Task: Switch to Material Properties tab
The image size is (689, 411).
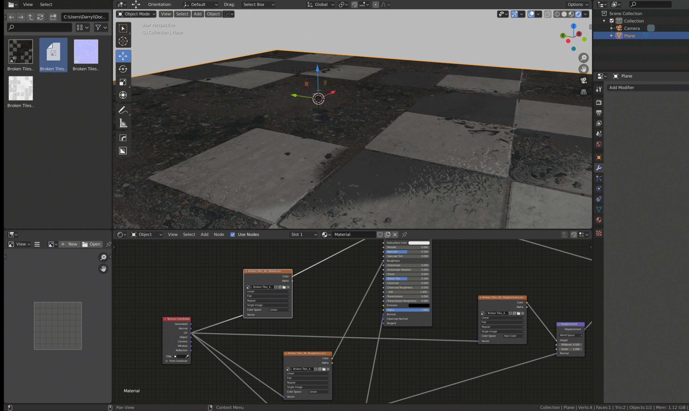Action: [x=599, y=220]
